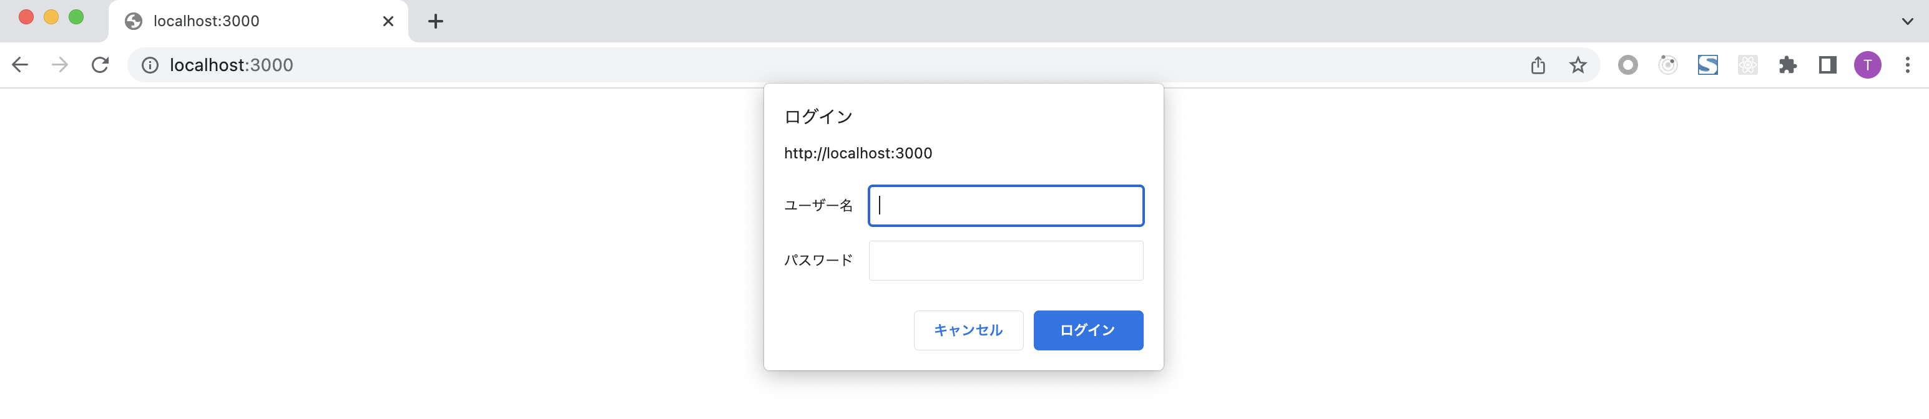Screen dimensions: 1929x419
Task: Open the Share this page icon
Action: coord(1538,65)
